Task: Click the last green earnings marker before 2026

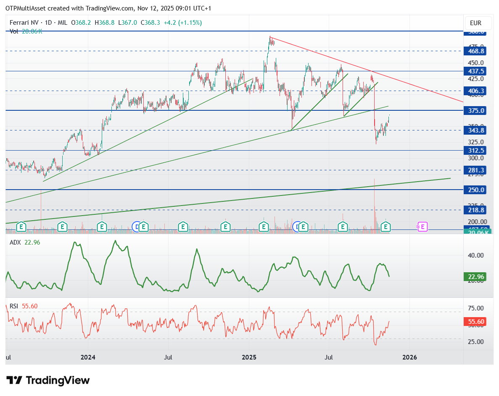Action: 386,227
